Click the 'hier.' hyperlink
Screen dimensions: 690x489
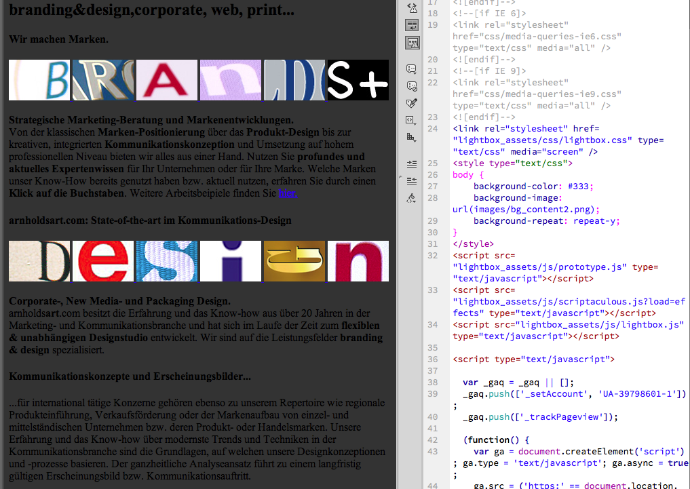coord(288,193)
